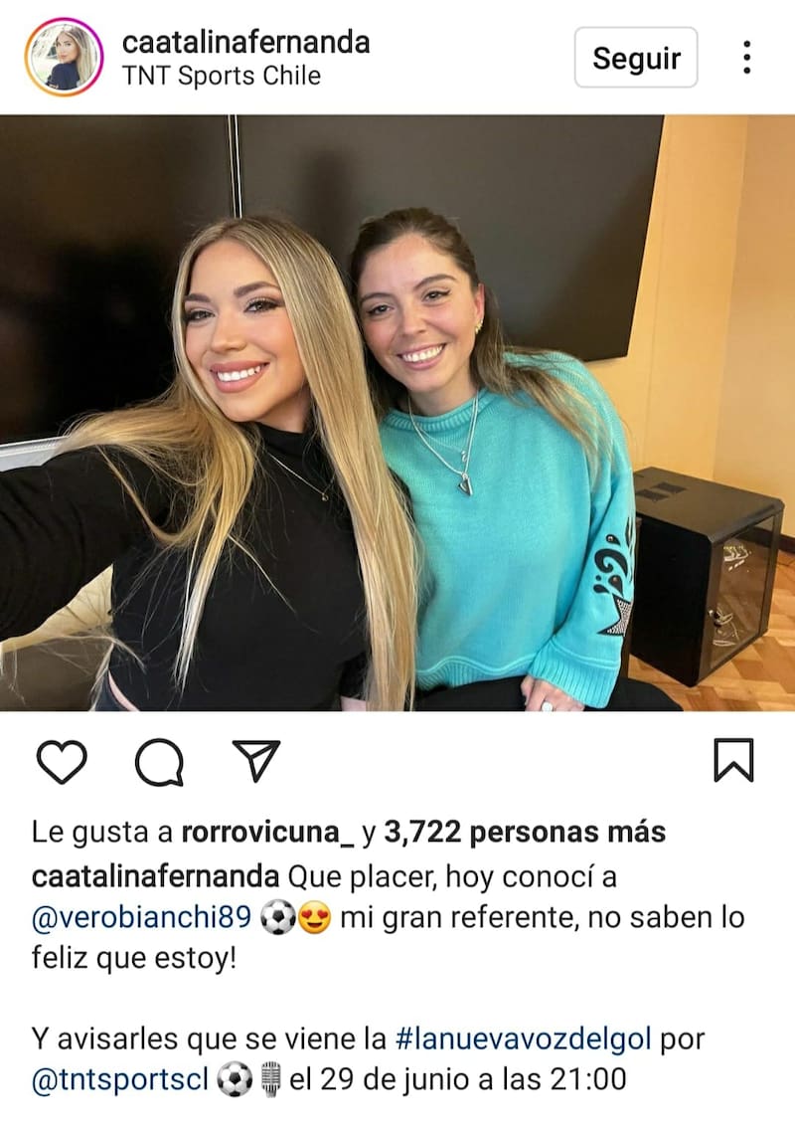This screenshot has height=1135, width=795.
Task: Tap the soccer ball emoji beside @tntsportscl
Action: (236, 1079)
